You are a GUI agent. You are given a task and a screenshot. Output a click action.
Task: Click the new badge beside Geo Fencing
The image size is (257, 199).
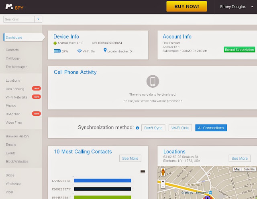pyautogui.click(x=36, y=88)
